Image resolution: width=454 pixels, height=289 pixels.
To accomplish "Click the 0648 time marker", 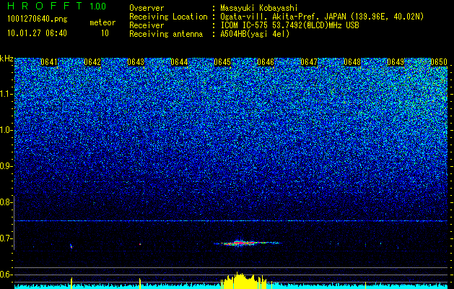I will pos(352,62).
